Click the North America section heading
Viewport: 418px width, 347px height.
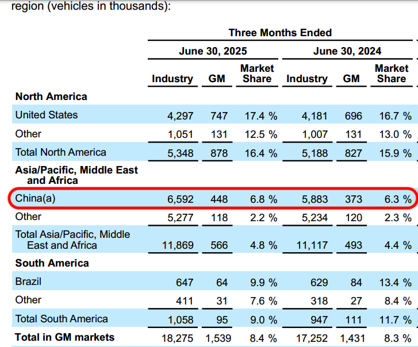coord(51,97)
